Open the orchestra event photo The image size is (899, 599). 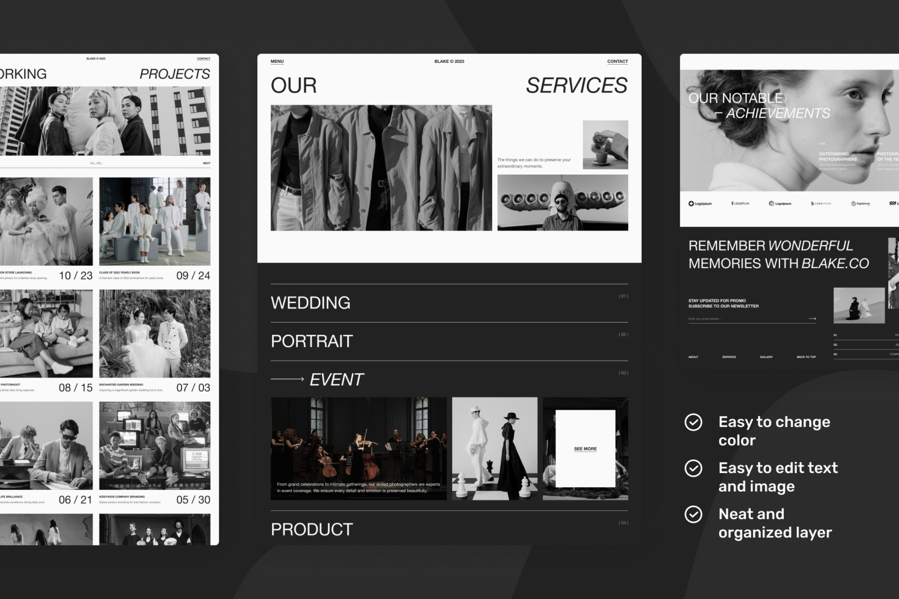pyautogui.click(x=358, y=448)
